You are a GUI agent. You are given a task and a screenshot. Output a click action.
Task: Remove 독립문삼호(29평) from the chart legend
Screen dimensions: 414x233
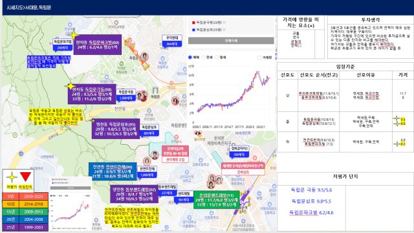click(224, 30)
